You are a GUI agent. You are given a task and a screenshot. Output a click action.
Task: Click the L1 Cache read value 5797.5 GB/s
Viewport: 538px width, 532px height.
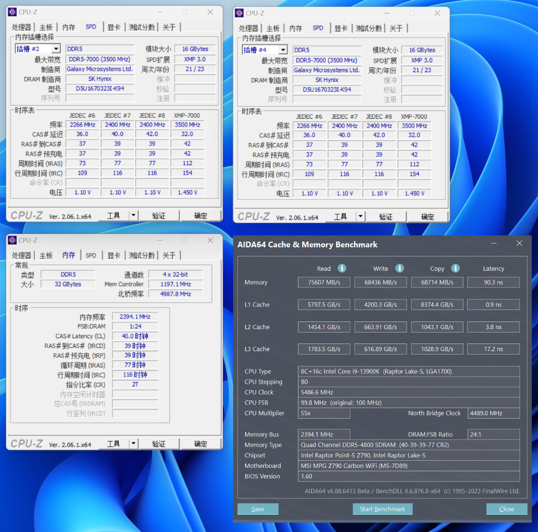(x=324, y=304)
